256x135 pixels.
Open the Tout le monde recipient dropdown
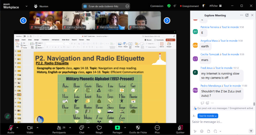click(208, 116)
